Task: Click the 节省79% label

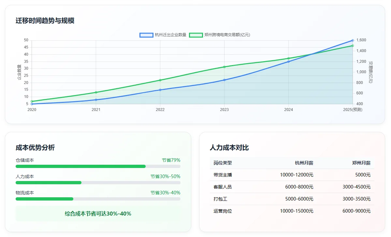Action: click(171, 160)
